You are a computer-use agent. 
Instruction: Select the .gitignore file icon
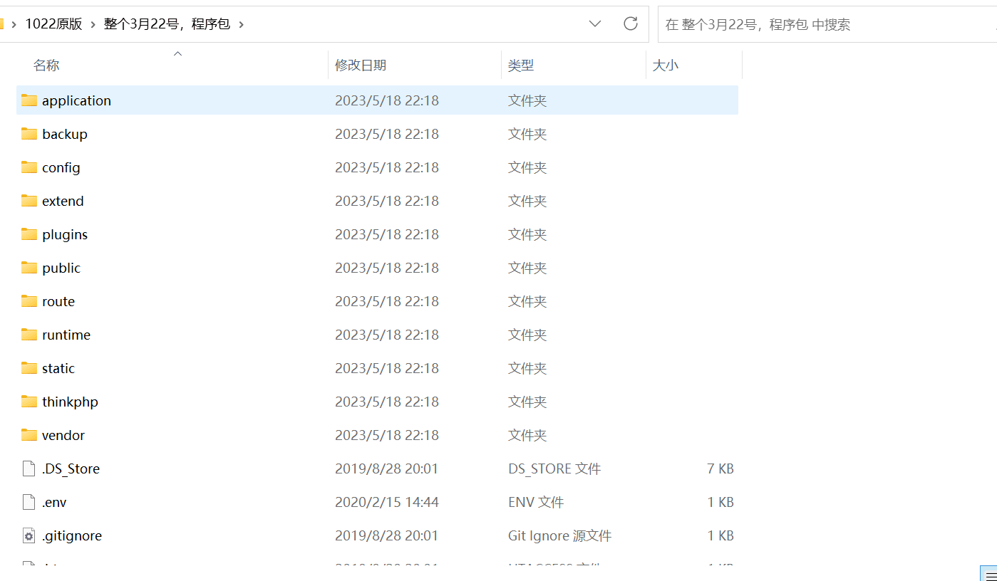point(29,535)
